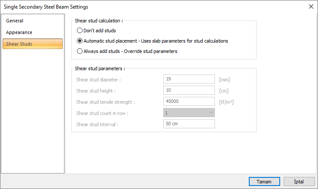Viewport: 318px width, 189px height.
Task: Close the Steel Beam Settings dialog
Action: point(311,6)
